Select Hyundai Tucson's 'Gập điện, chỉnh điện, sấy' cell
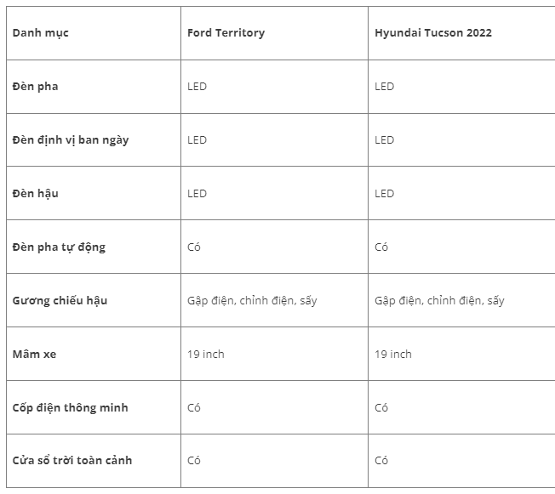Viewport: 555px width, 494px height. tap(439, 301)
